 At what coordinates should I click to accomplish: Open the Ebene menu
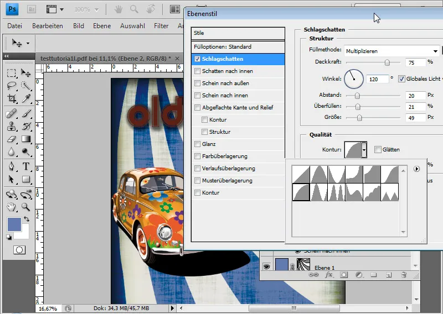point(102,26)
